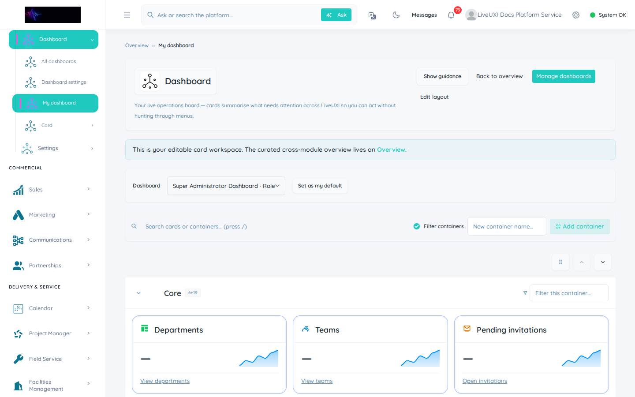Click the Field Service wrench icon
635x397 pixels.
click(18, 359)
